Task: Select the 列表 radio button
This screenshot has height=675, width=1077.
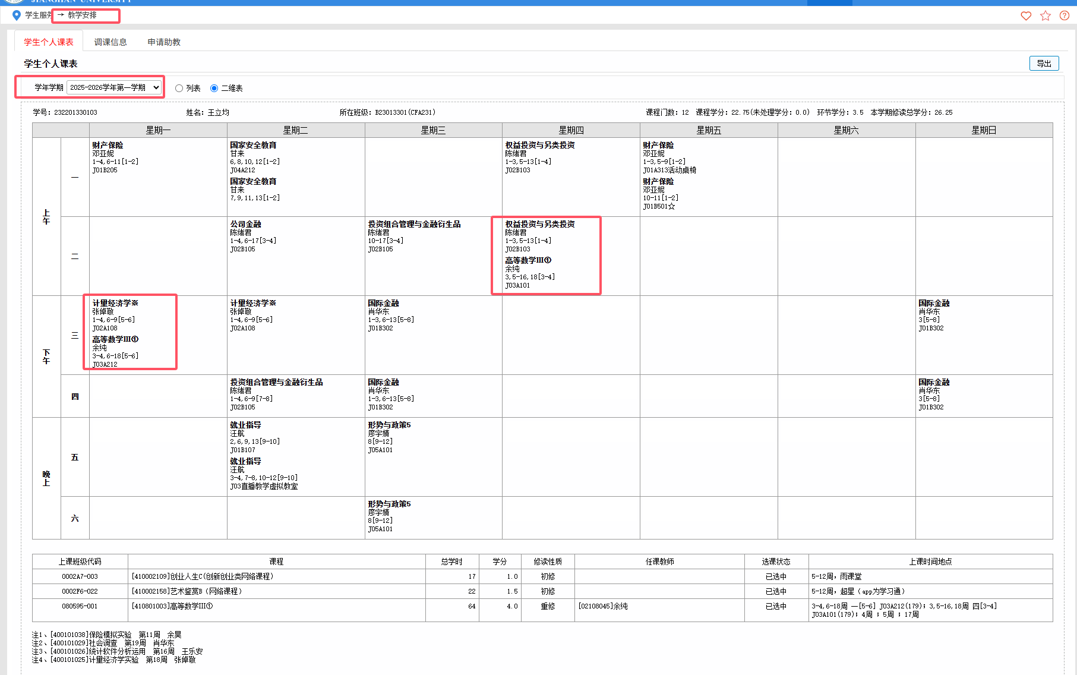Action: click(x=179, y=89)
